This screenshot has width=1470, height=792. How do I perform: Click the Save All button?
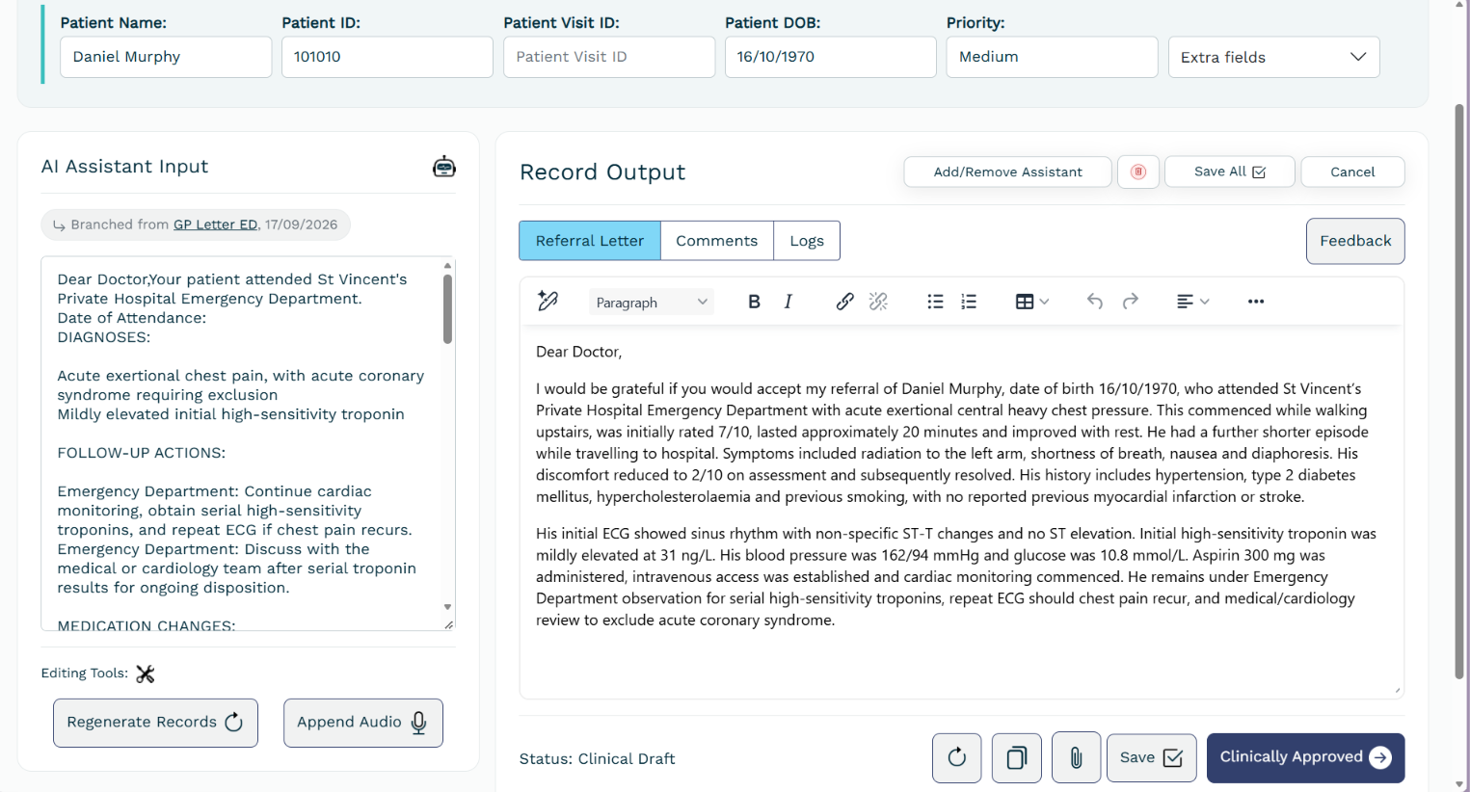pos(1229,172)
